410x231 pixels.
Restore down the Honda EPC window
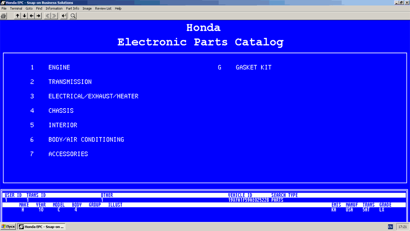click(401, 3)
